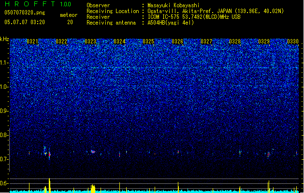The width and height of the screenshot is (304, 193).
Task: Click the tallest yellow power peak after 0321
Action: point(49,185)
